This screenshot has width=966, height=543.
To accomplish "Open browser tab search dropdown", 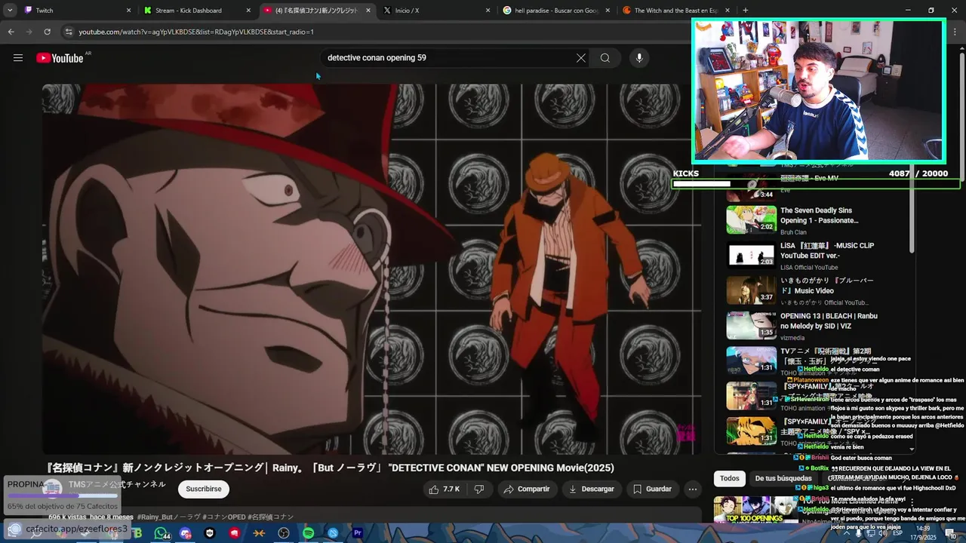I will click(10, 11).
